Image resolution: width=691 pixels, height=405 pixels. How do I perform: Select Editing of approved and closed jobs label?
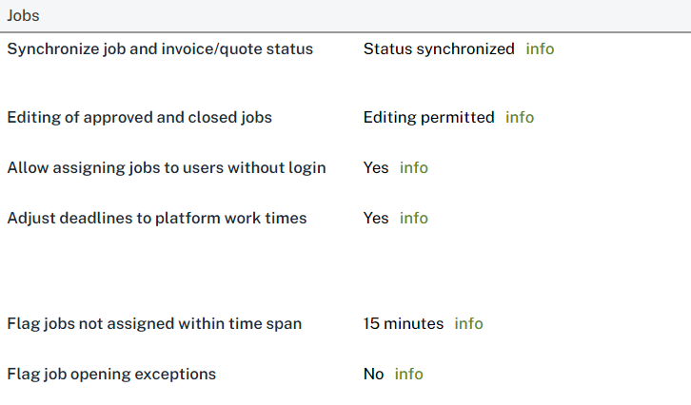click(x=139, y=118)
